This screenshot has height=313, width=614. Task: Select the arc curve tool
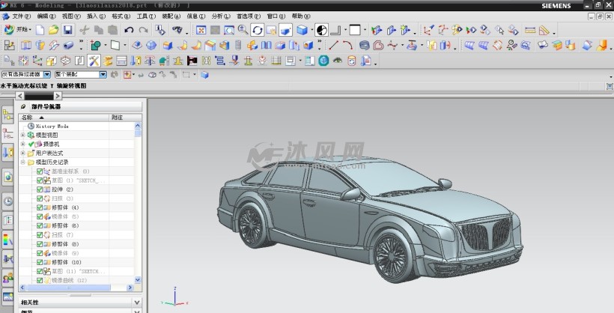(347, 45)
